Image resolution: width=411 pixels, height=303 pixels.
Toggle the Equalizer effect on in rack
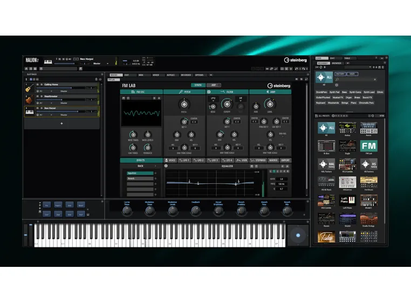155,173
